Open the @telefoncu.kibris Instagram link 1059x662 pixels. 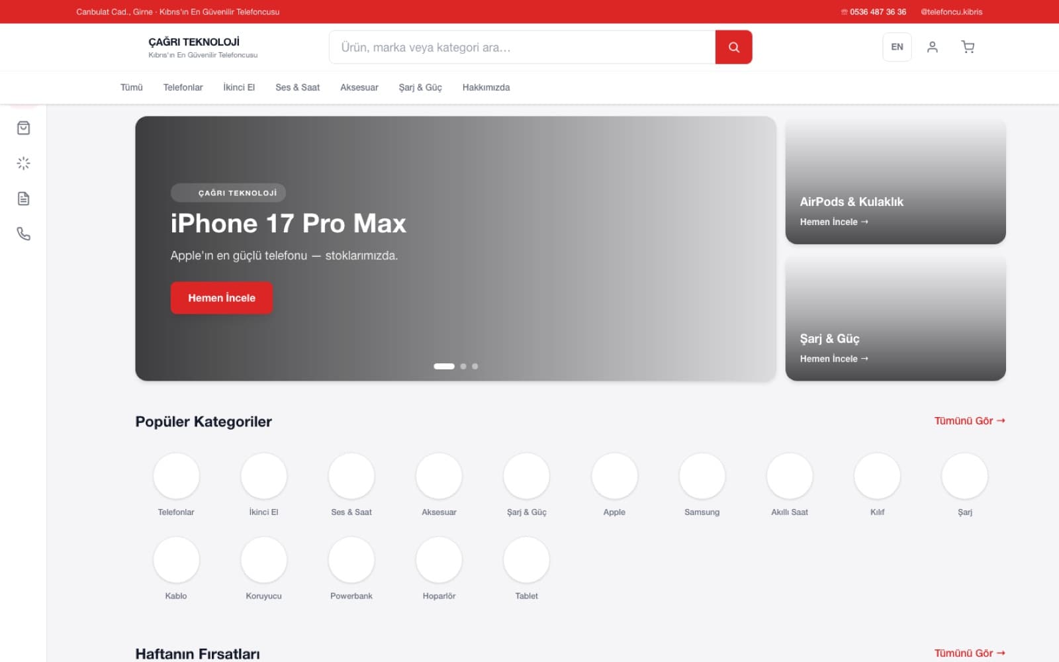[x=951, y=12]
